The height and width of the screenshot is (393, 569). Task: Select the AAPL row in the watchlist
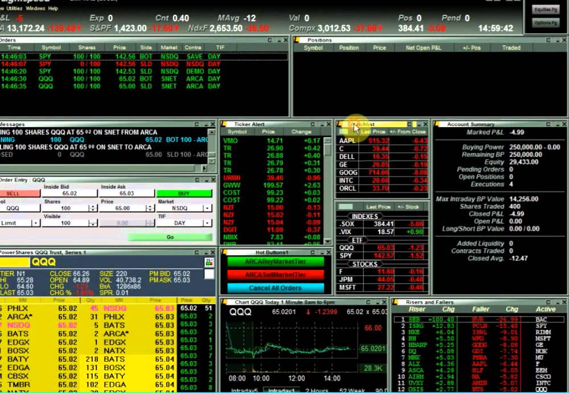tap(382, 141)
